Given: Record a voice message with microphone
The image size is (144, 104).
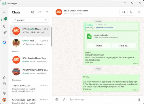Looking at the screenshot, I should (x=139, y=100).
